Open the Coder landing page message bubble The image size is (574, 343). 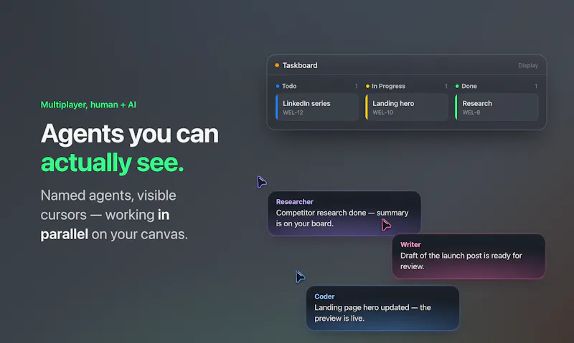click(382, 308)
